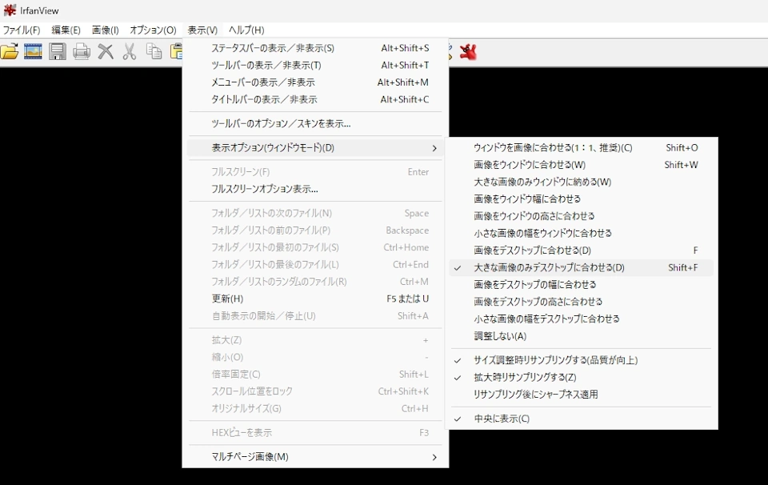Click フォルダ／リストの次のファイル(N) item
Viewport: 768px width, 485px height.
(315, 213)
